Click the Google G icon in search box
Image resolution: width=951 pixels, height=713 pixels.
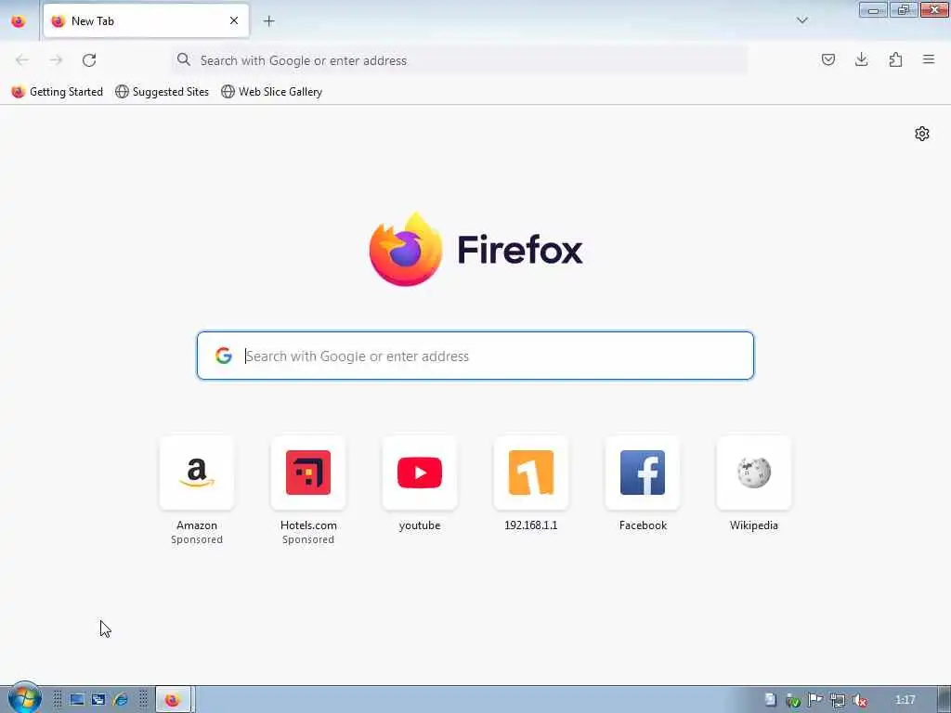(x=223, y=356)
